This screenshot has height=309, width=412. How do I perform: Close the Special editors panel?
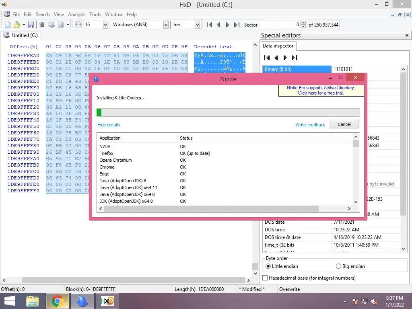point(407,35)
